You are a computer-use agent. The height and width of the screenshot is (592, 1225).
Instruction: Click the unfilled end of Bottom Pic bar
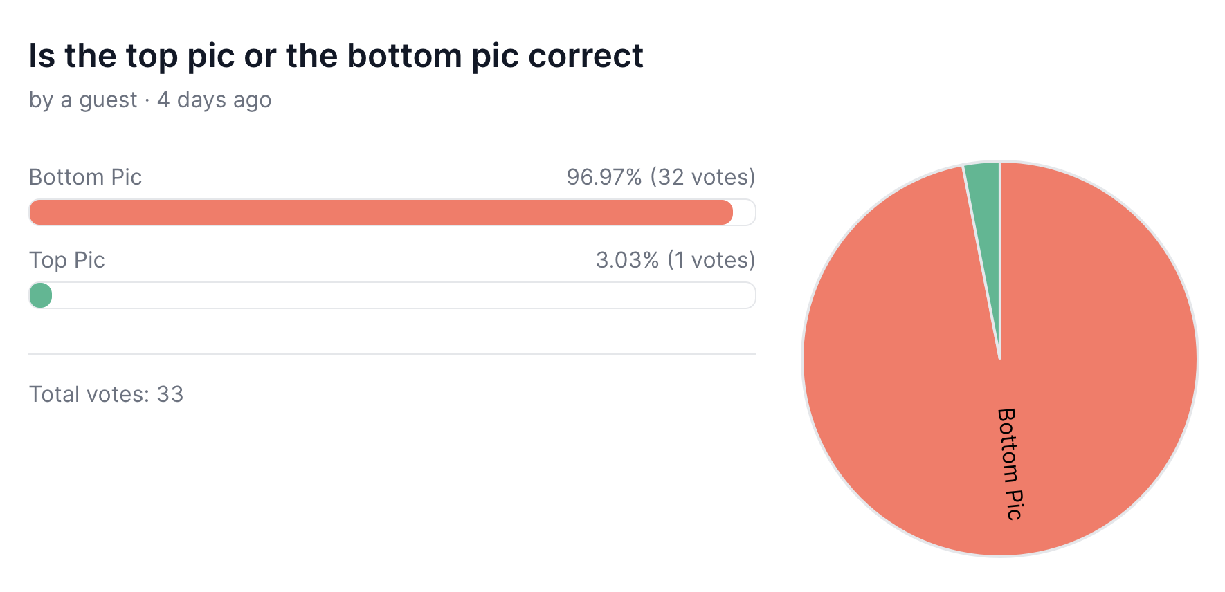(x=745, y=212)
